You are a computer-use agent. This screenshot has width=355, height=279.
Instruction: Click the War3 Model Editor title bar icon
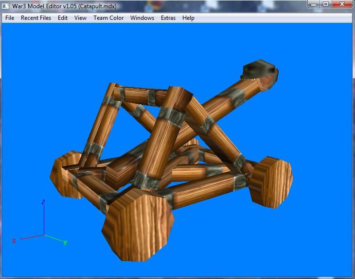tap(5, 6)
